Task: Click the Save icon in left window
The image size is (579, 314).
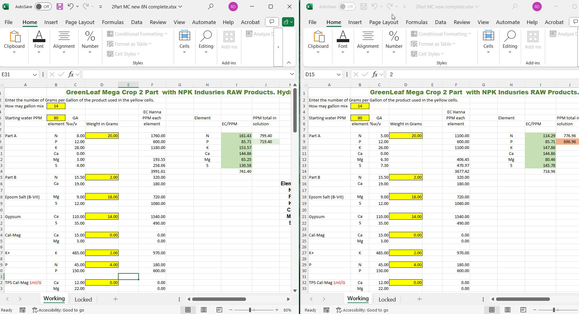Action: 59,7
